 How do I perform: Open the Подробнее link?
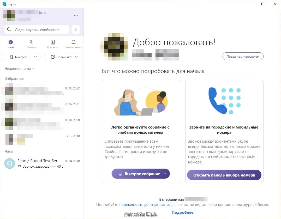[x=182, y=212]
